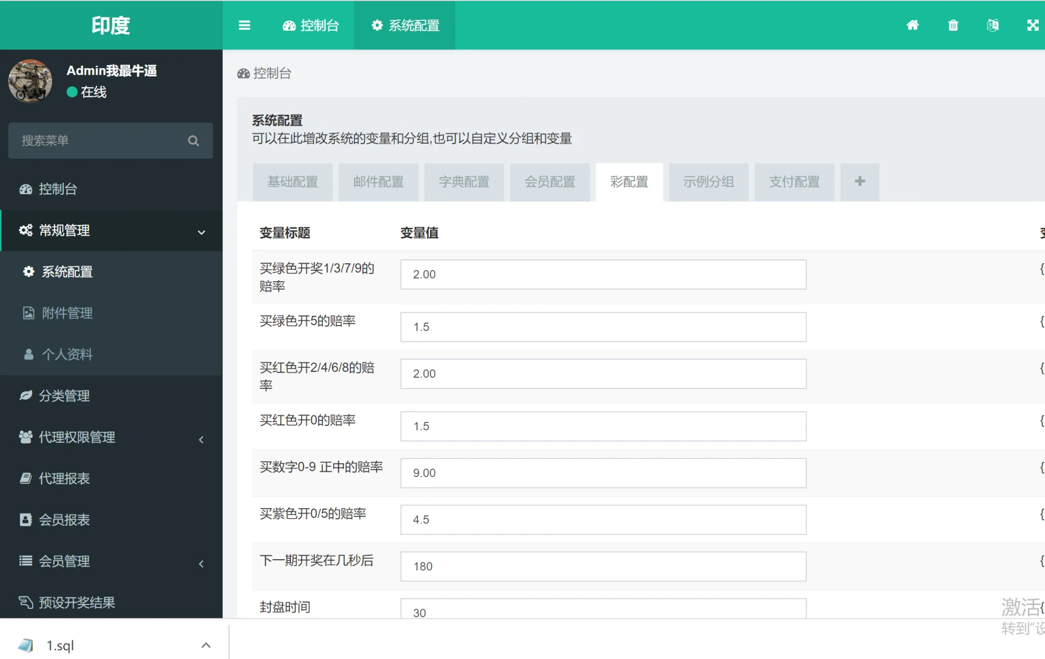Open 预设开奖结果 in the sidebar
1045x659 pixels.
[x=111, y=602]
